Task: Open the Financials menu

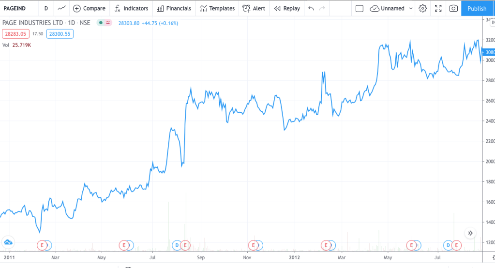Action: [174, 8]
